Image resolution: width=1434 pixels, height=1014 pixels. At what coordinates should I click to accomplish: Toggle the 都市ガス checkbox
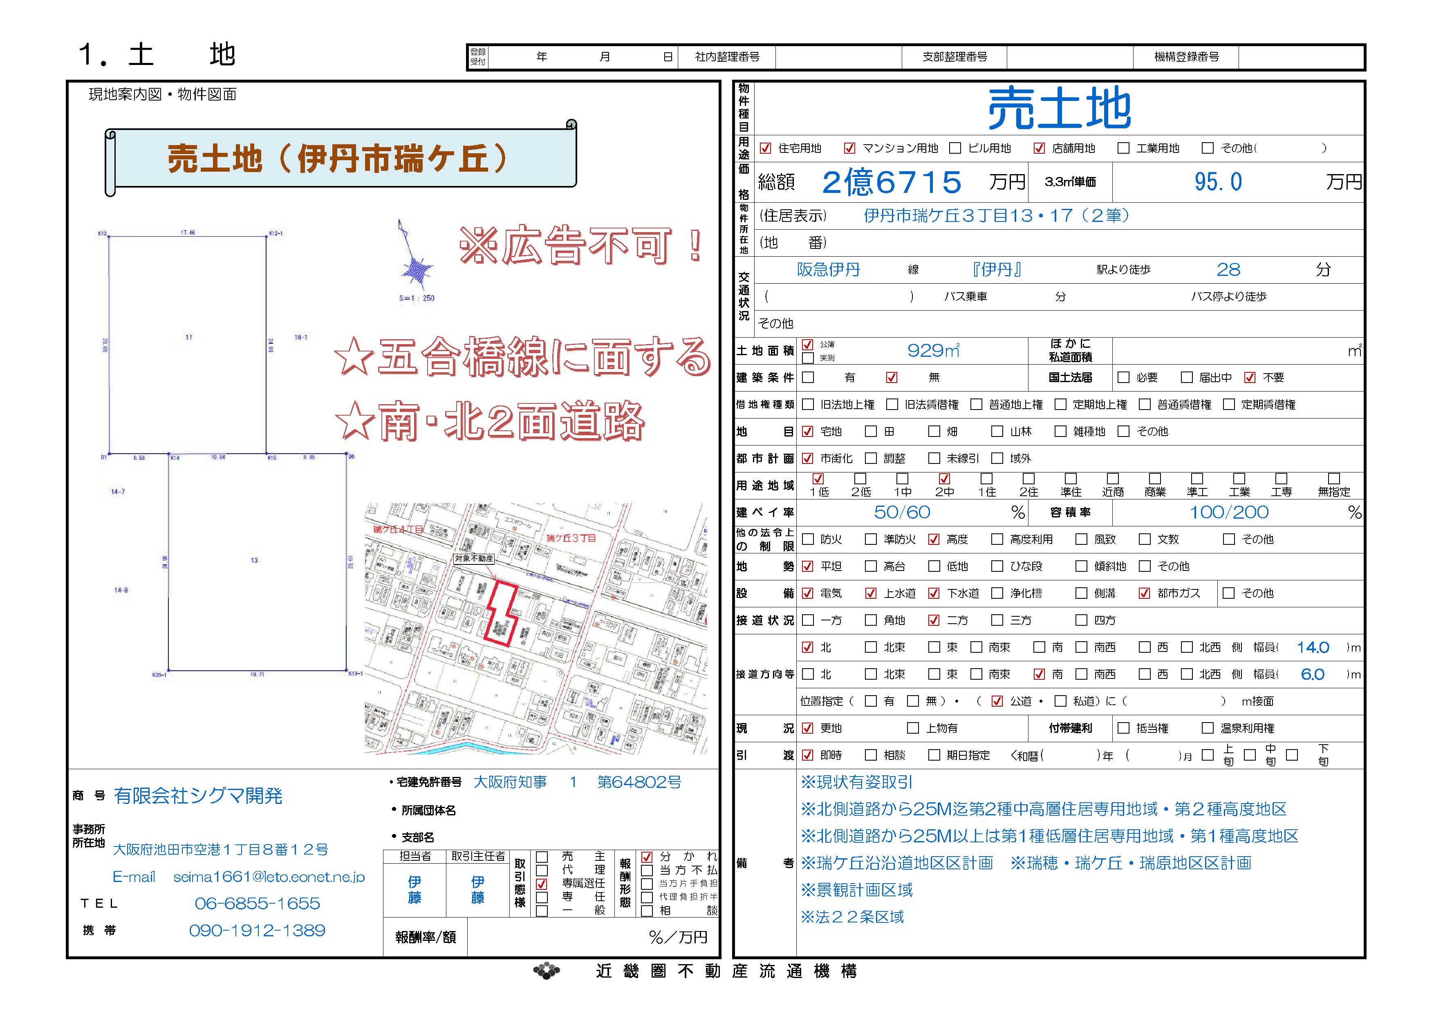(x=1144, y=594)
